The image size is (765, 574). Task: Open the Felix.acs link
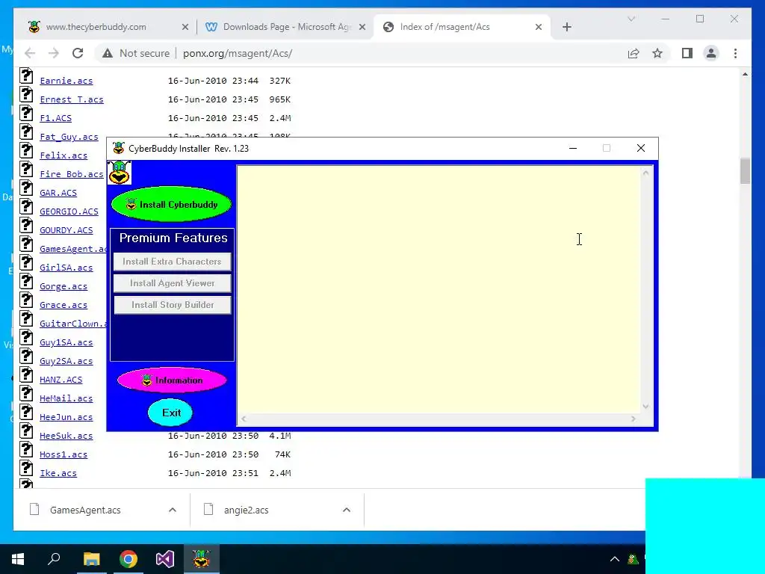tap(64, 155)
